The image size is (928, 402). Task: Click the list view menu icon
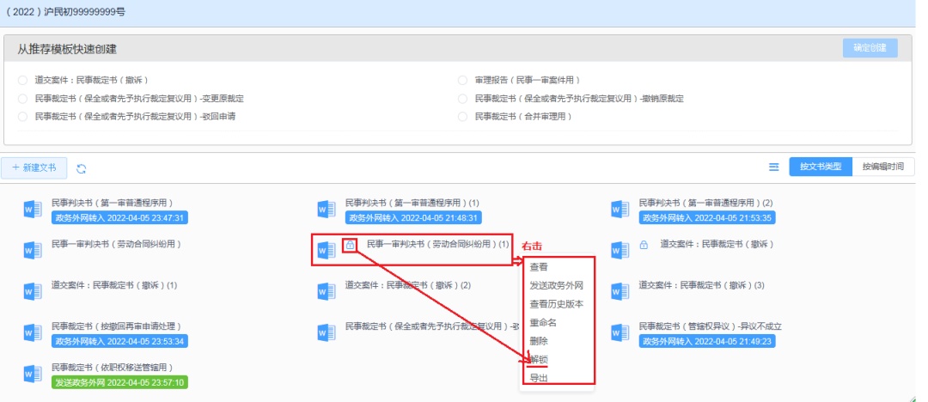click(x=773, y=167)
